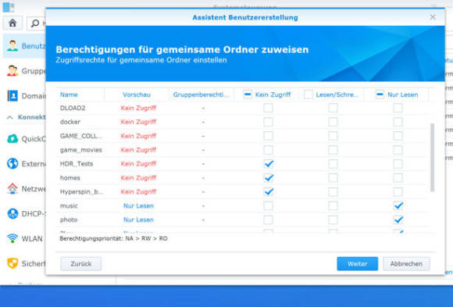The width and height of the screenshot is (453, 307).
Task: Click the Hyperspin_b folder name
Action: tap(81, 191)
